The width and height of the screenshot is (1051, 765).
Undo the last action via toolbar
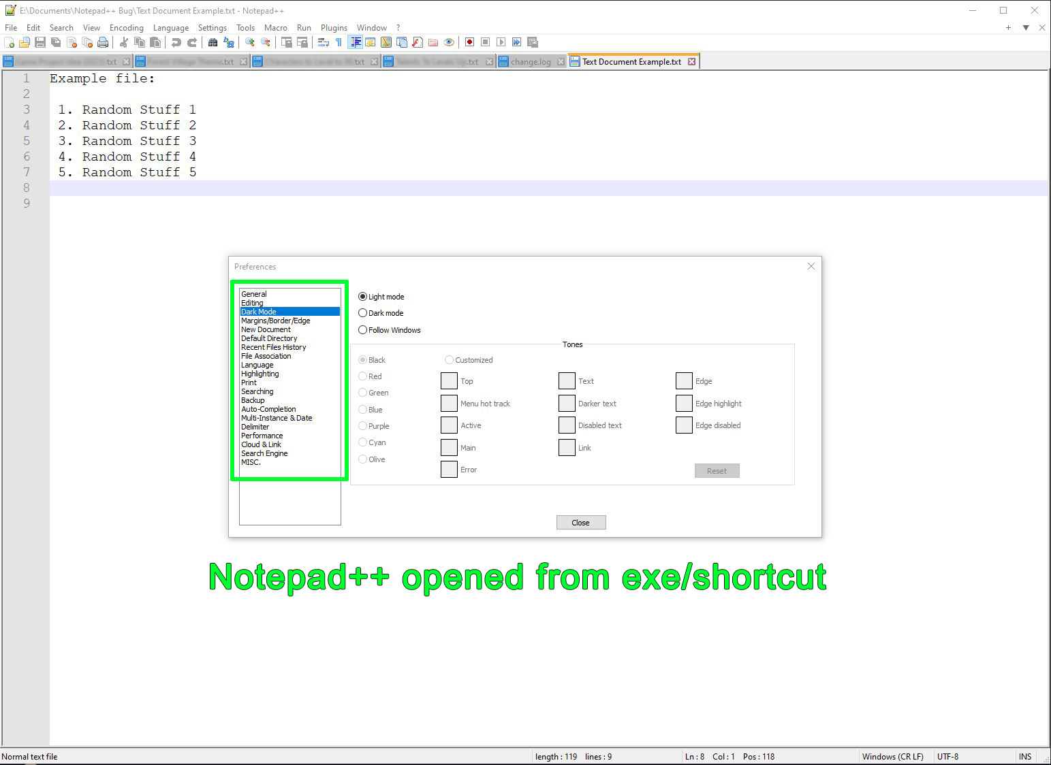[x=176, y=42]
